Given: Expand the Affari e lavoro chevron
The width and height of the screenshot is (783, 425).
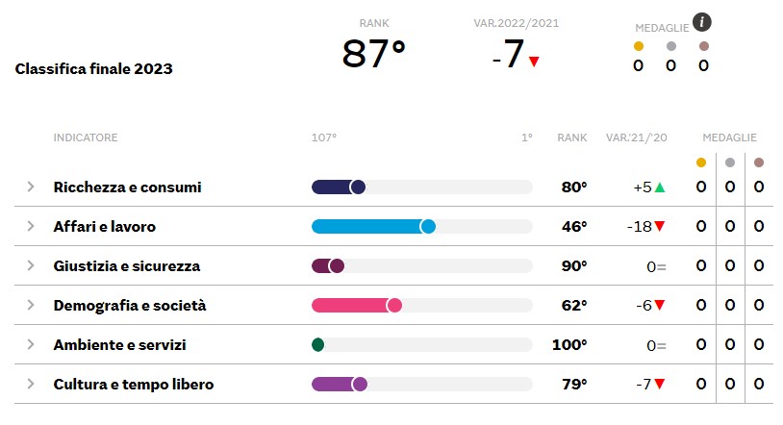Looking at the screenshot, I should click(31, 226).
